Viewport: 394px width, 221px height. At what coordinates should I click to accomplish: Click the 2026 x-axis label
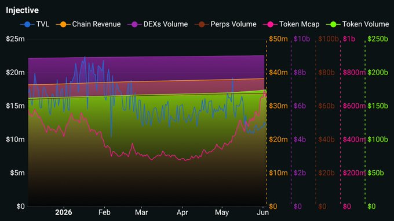tap(64, 212)
